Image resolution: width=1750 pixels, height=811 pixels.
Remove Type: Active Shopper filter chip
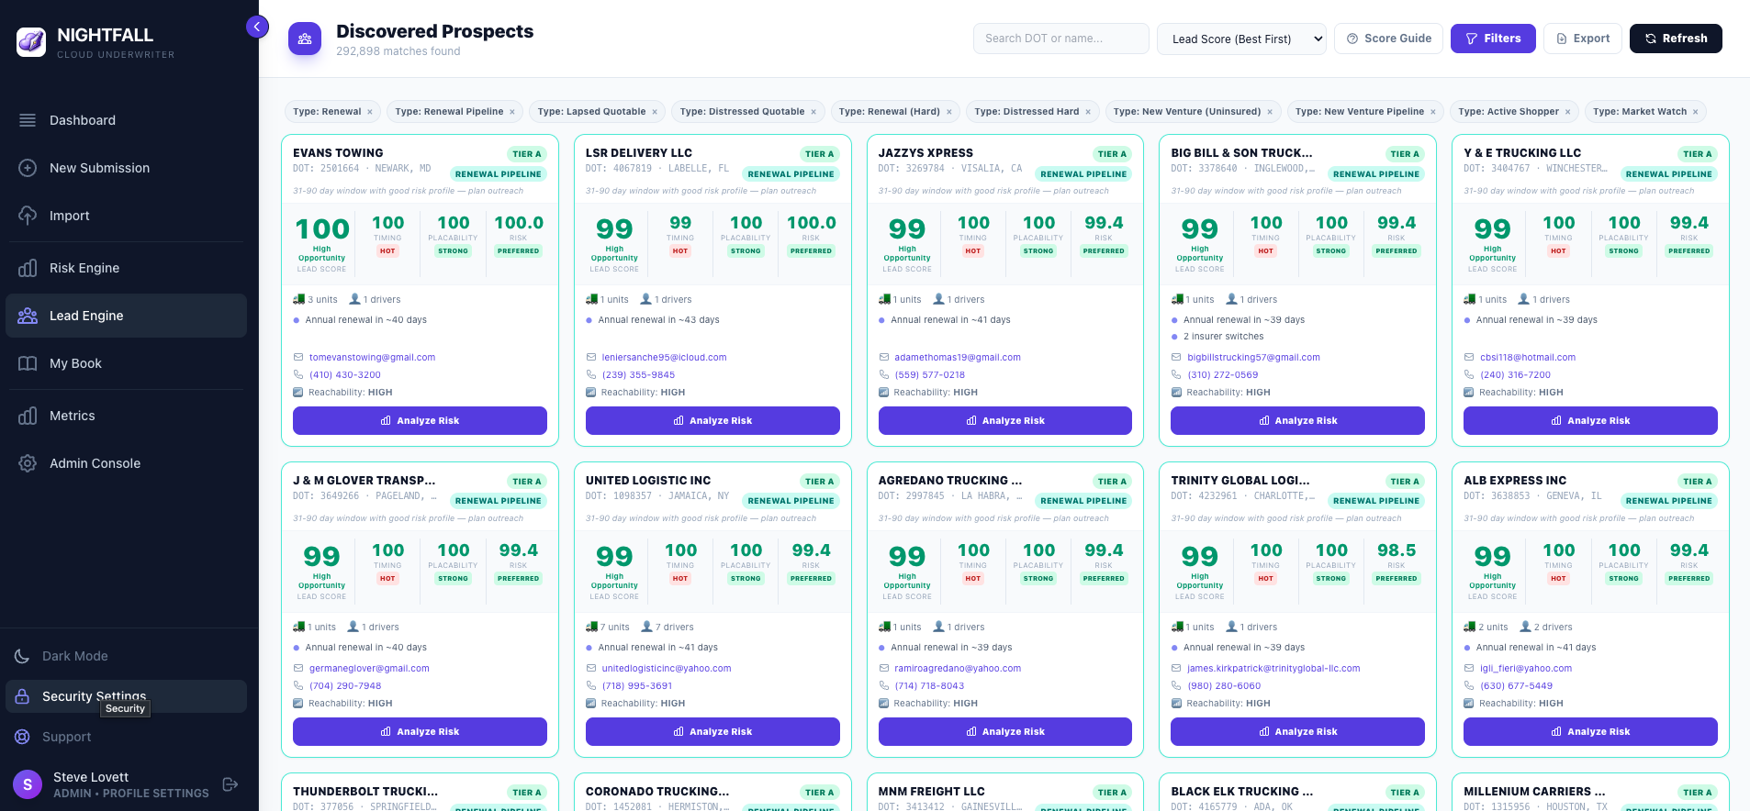tap(1568, 112)
